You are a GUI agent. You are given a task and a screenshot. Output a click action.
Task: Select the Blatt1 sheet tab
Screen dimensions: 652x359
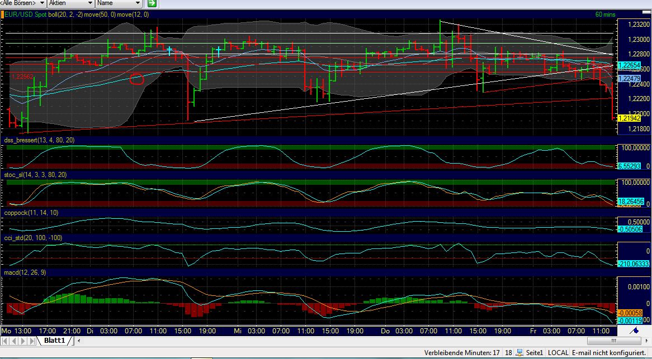tap(54, 341)
